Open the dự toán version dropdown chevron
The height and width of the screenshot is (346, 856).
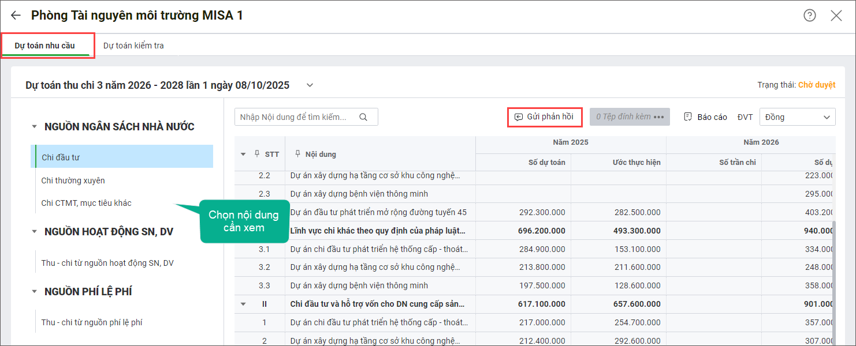[x=310, y=85]
